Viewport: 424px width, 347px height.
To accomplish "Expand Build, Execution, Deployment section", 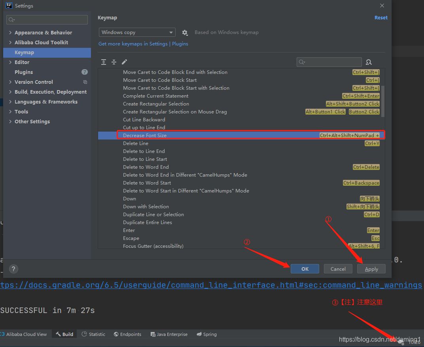I will pyautogui.click(x=10, y=92).
